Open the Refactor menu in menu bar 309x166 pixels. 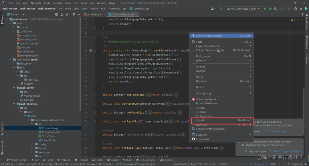pyautogui.click(x=58, y=3)
